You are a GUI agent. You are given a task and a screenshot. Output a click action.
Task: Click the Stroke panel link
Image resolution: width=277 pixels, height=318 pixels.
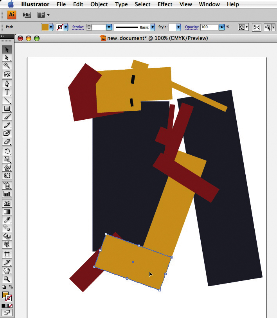78,27
